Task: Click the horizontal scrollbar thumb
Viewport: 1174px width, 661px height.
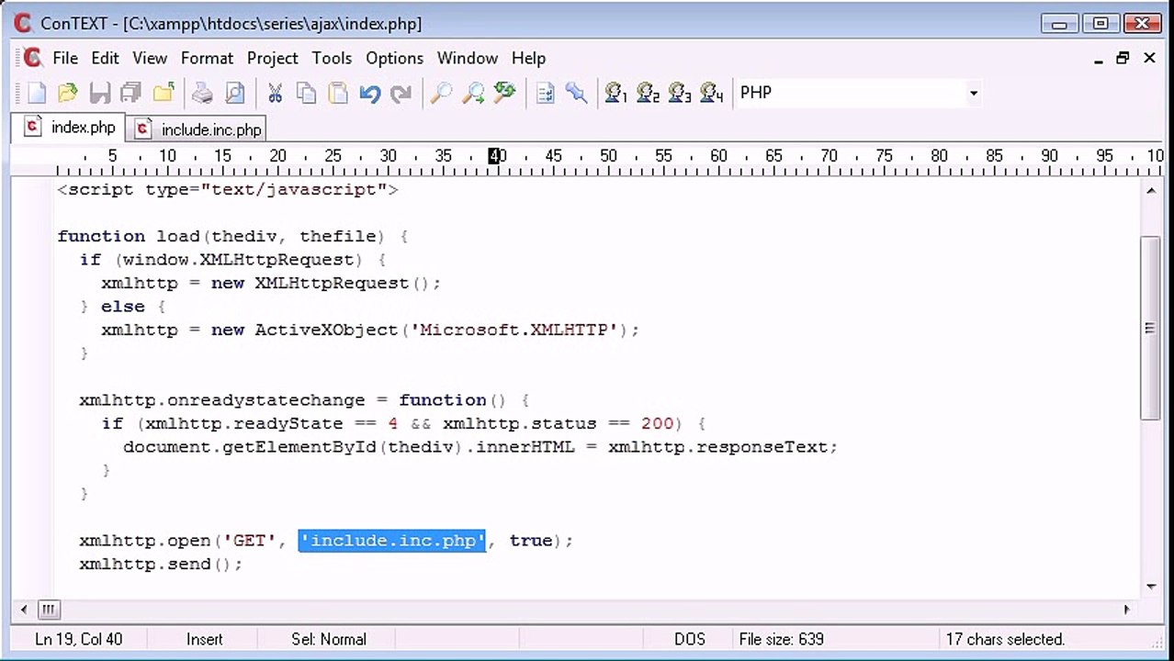Action: (48, 609)
